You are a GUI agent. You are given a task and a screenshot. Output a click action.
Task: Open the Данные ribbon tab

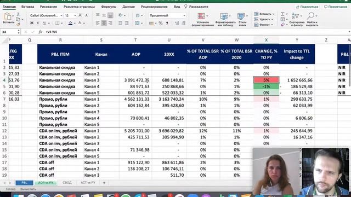click(x=128, y=7)
